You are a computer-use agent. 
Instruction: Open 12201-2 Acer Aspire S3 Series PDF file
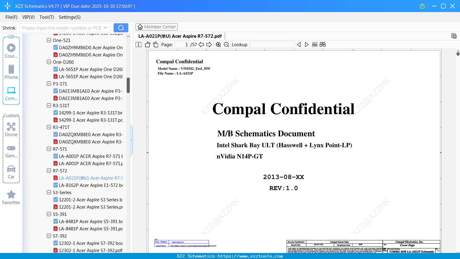(x=88, y=207)
